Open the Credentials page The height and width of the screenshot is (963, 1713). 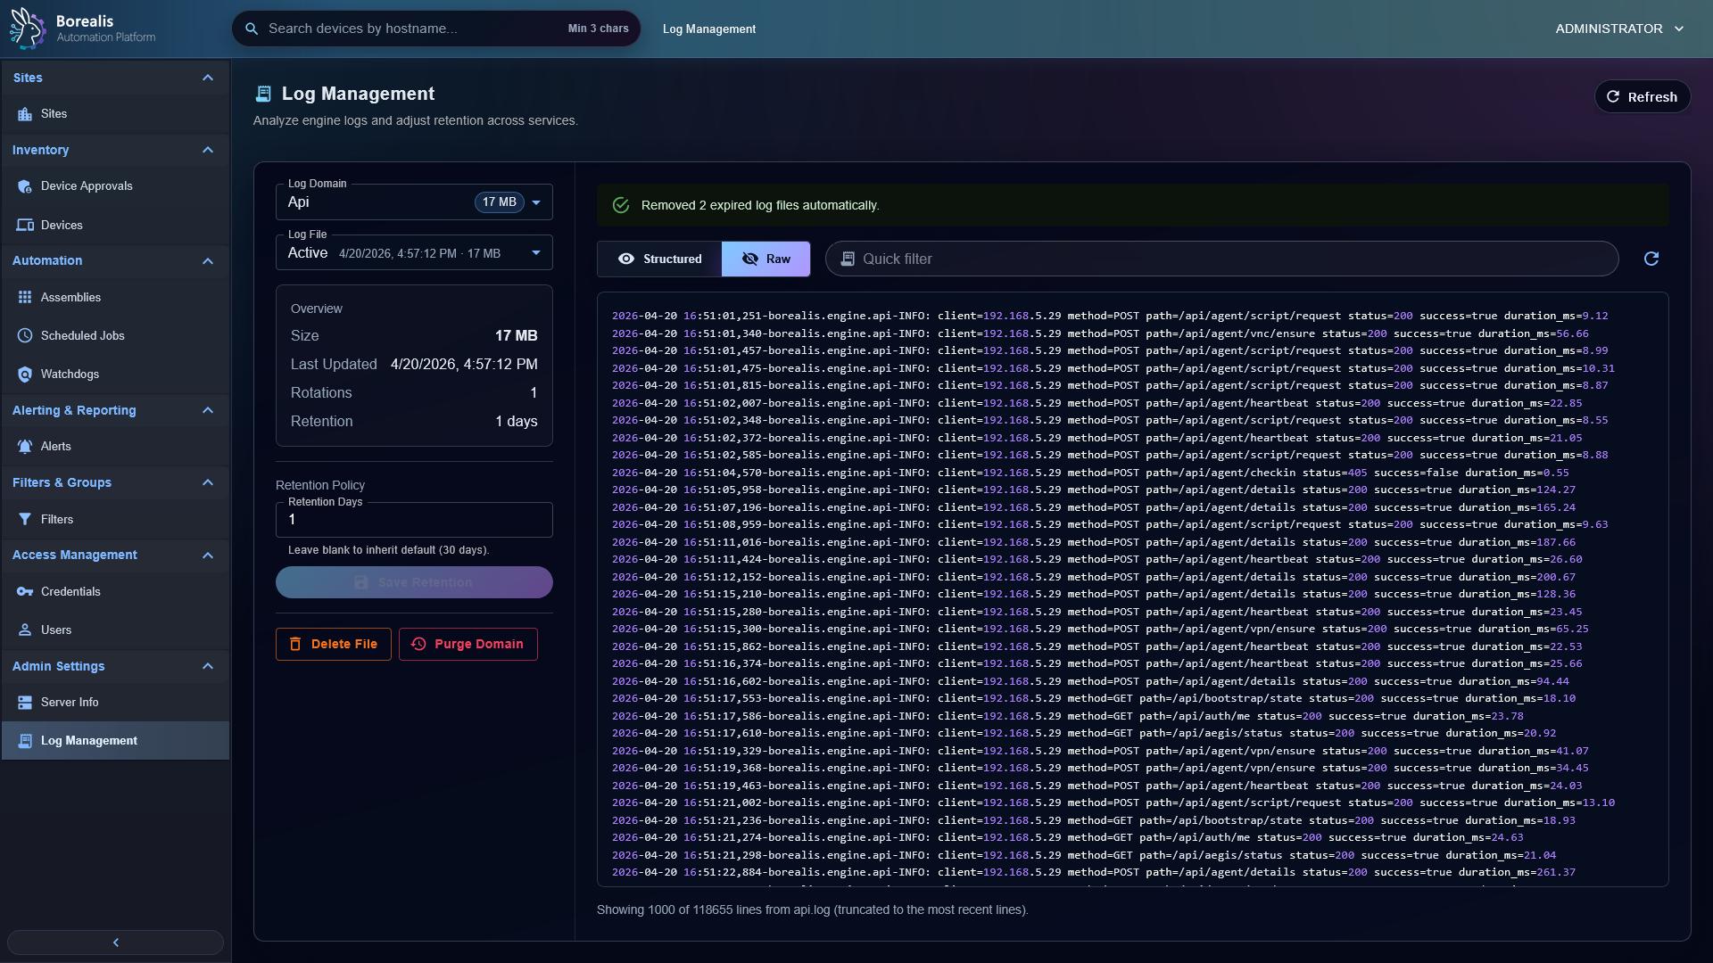[x=115, y=591]
